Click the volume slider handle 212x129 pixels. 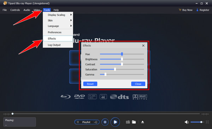pos(201,122)
